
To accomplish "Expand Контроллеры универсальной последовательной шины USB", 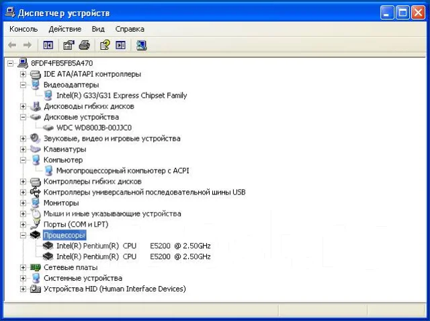I will pyautogui.click(x=24, y=192).
